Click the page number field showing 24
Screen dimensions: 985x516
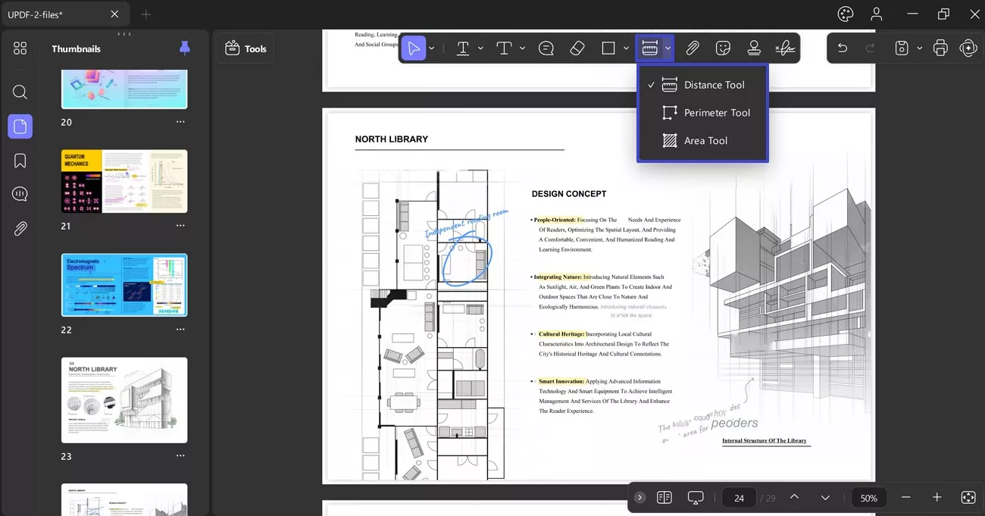[x=739, y=498]
